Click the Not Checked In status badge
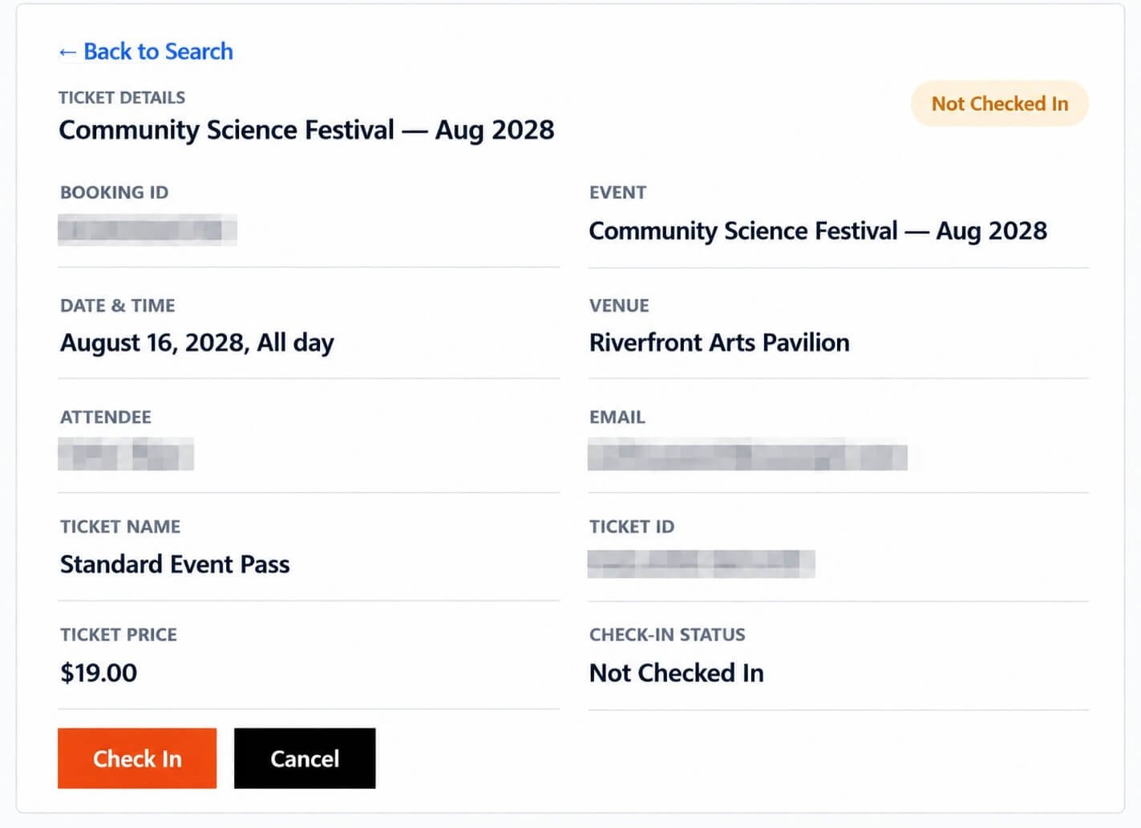This screenshot has width=1141, height=828. [1000, 103]
